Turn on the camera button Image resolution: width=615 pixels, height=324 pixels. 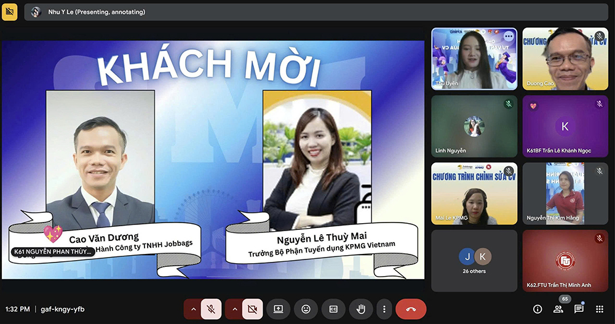pyautogui.click(x=253, y=309)
